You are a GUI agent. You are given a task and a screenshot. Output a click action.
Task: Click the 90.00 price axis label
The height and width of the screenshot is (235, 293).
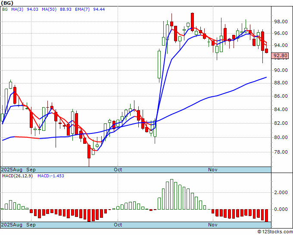pos(281,70)
